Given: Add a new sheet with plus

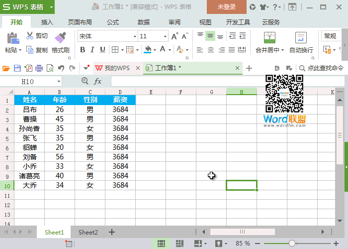Looking at the screenshot, I should point(112,232).
